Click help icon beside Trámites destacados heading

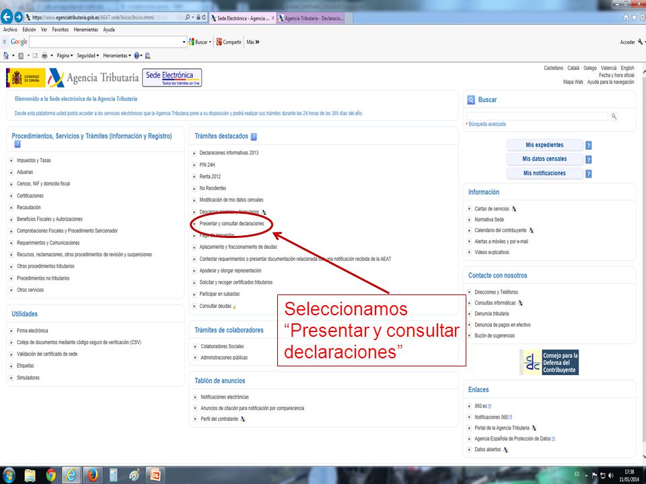(x=254, y=136)
